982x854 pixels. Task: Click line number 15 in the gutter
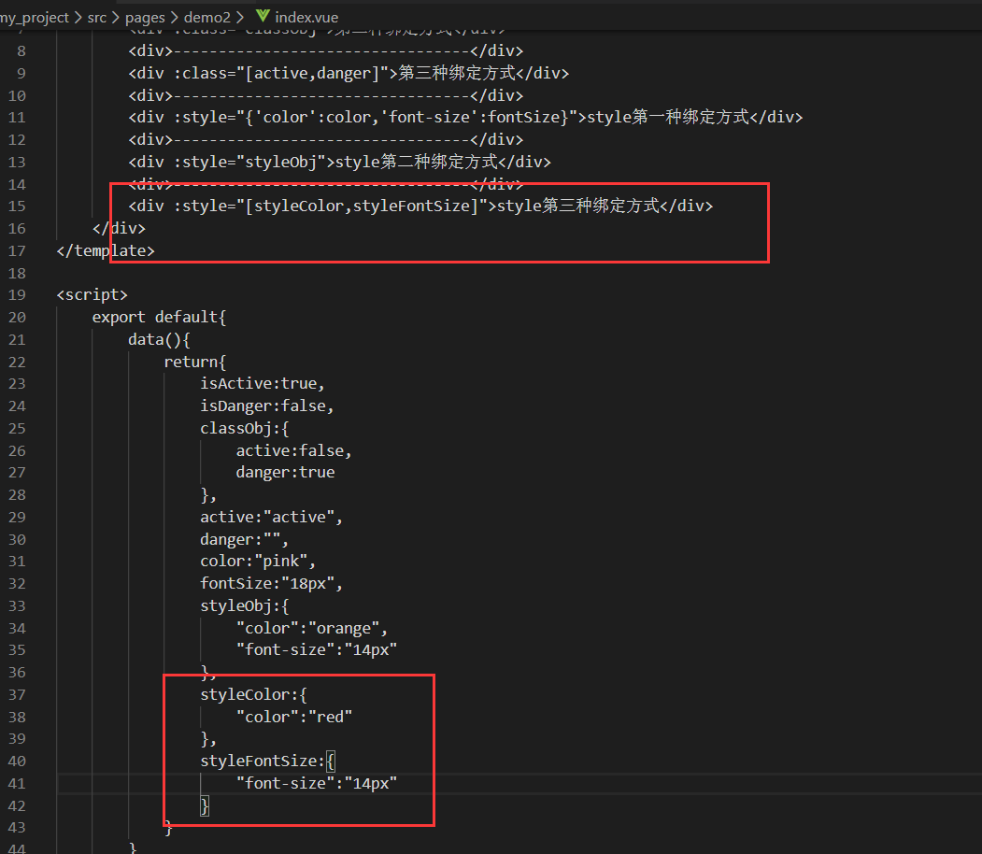click(x=17, y=206)
